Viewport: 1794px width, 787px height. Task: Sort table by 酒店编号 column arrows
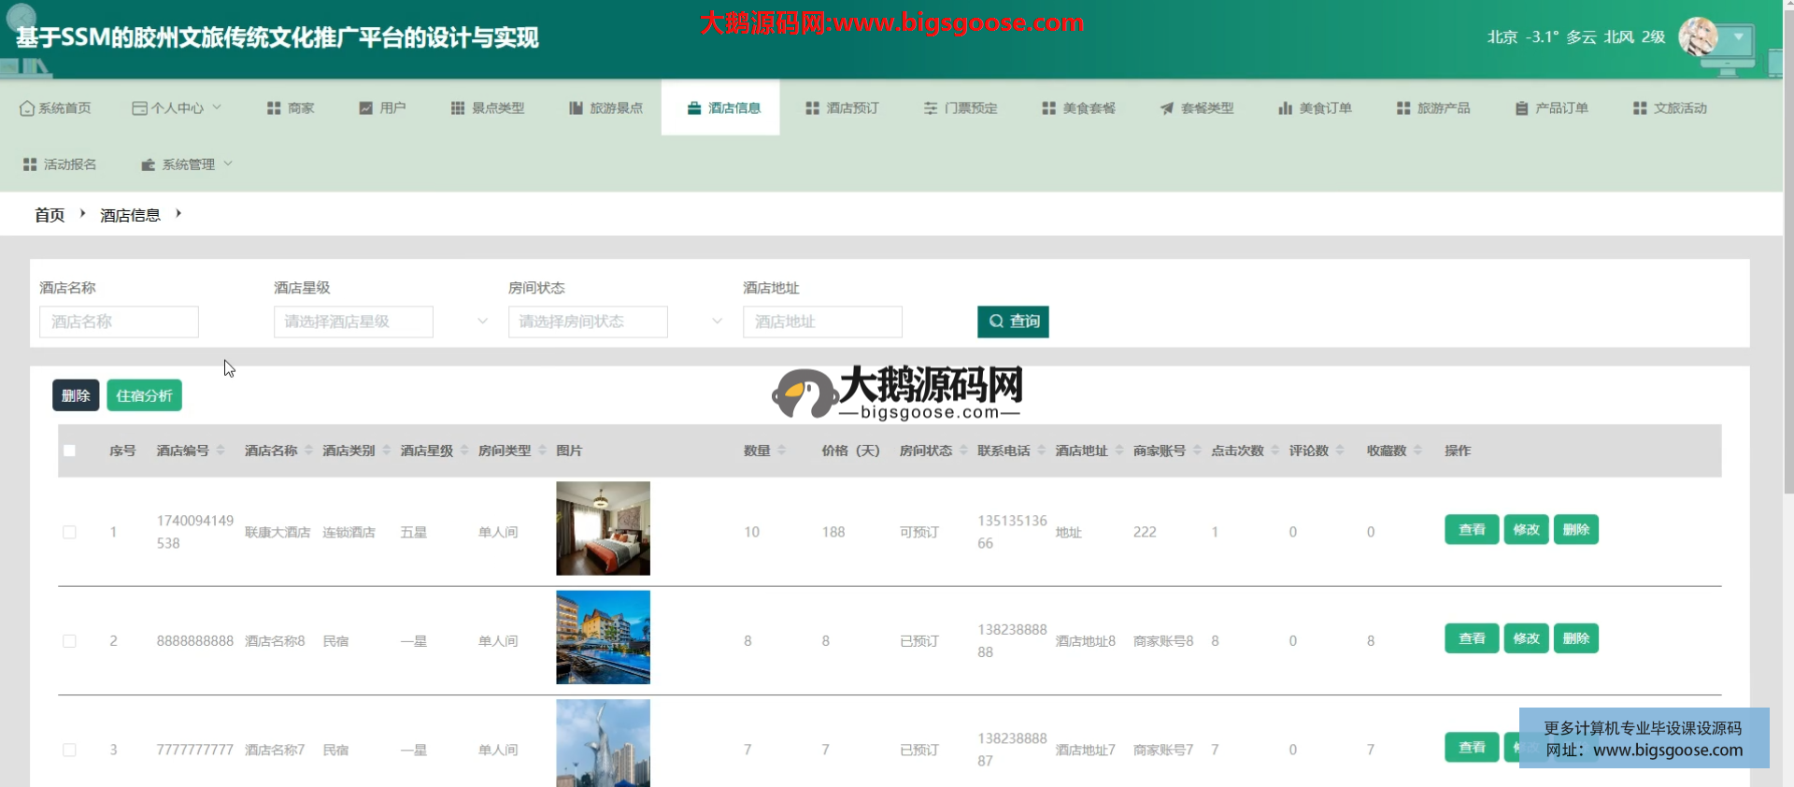221,451
